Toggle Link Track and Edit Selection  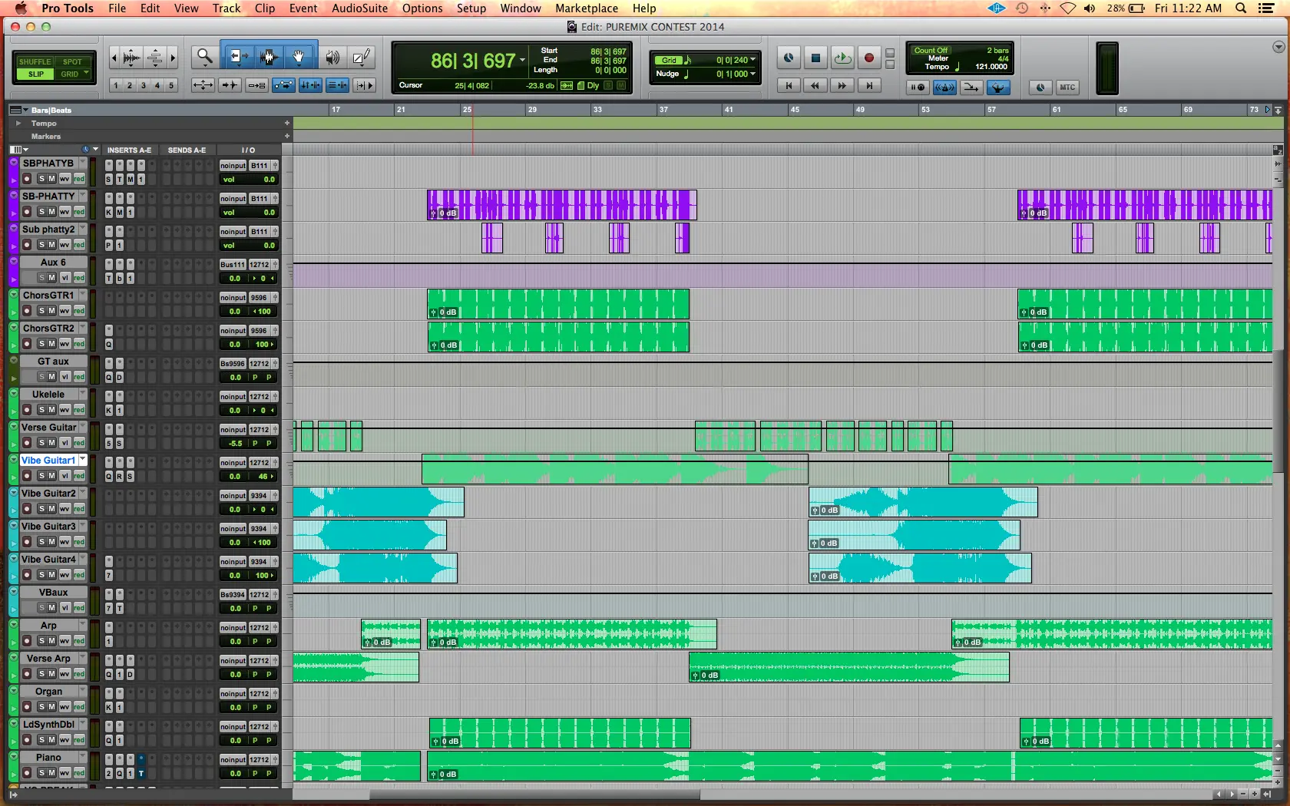(337, 85)
